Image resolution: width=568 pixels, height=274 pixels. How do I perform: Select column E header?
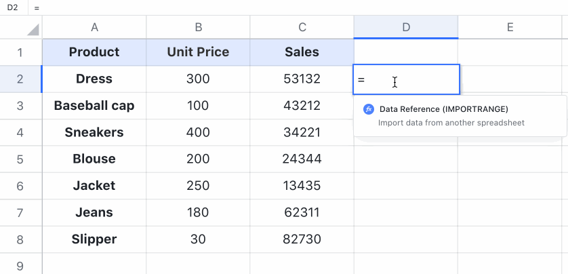pyautogui.click(x=509, y=27)
